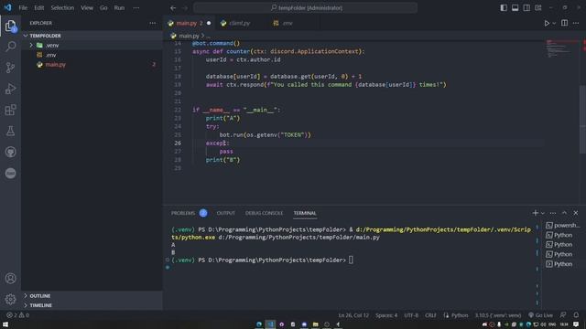Change language mode from Python
Screen dimensions: 586x329
[x=460, y=315]
